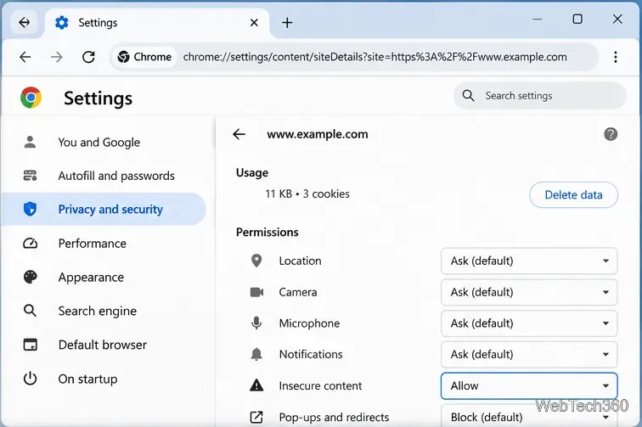Open Appearance settings section
The height and width of the screenshot is (427, 642).
coord(104,277)
